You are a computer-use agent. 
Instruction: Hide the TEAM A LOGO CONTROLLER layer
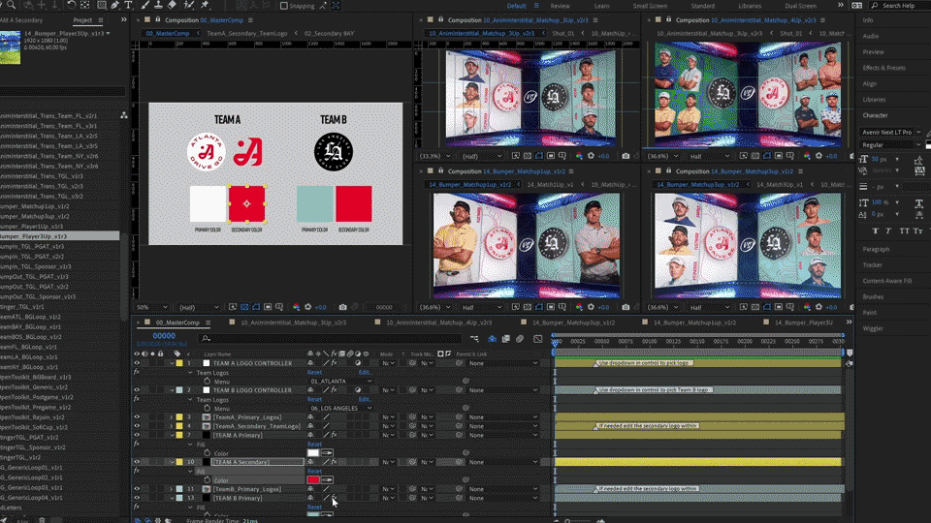click(137, 363)
